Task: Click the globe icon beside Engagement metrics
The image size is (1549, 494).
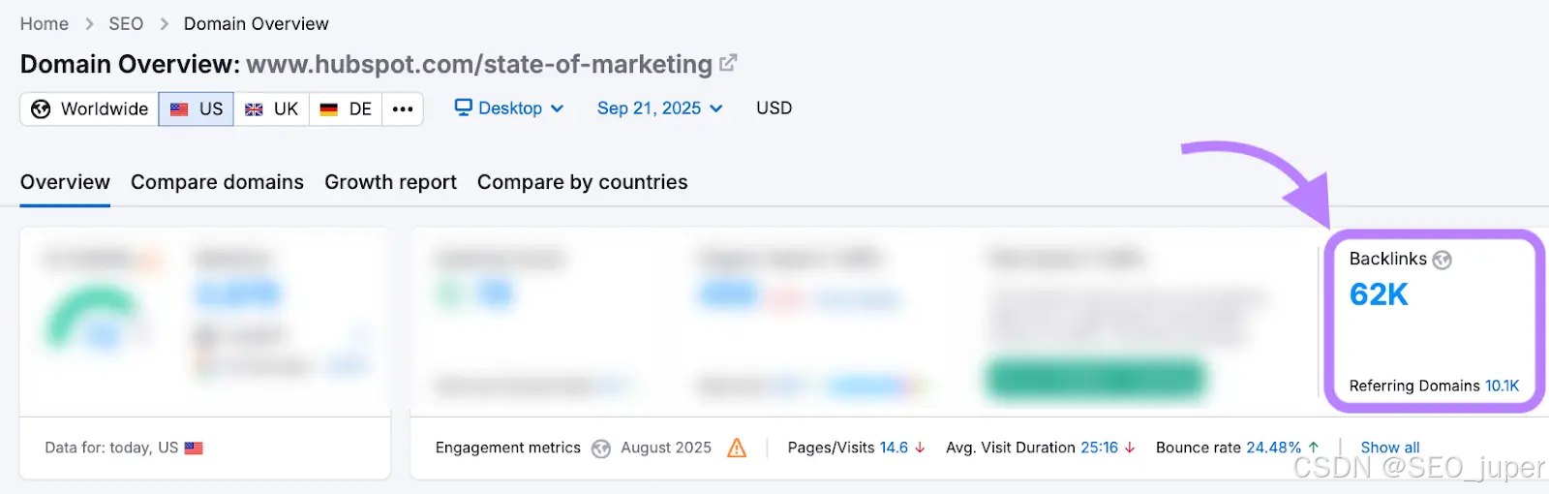Action: pos(601,448)
